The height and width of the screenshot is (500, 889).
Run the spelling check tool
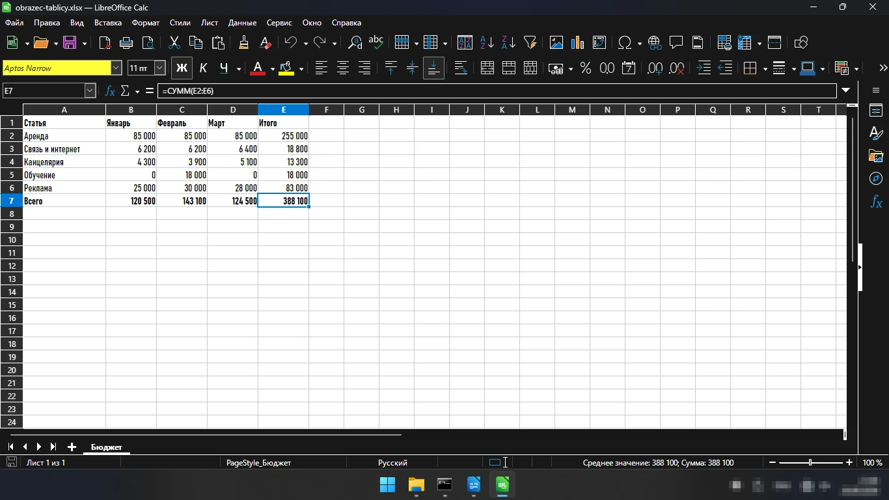(x=376, y=43)
